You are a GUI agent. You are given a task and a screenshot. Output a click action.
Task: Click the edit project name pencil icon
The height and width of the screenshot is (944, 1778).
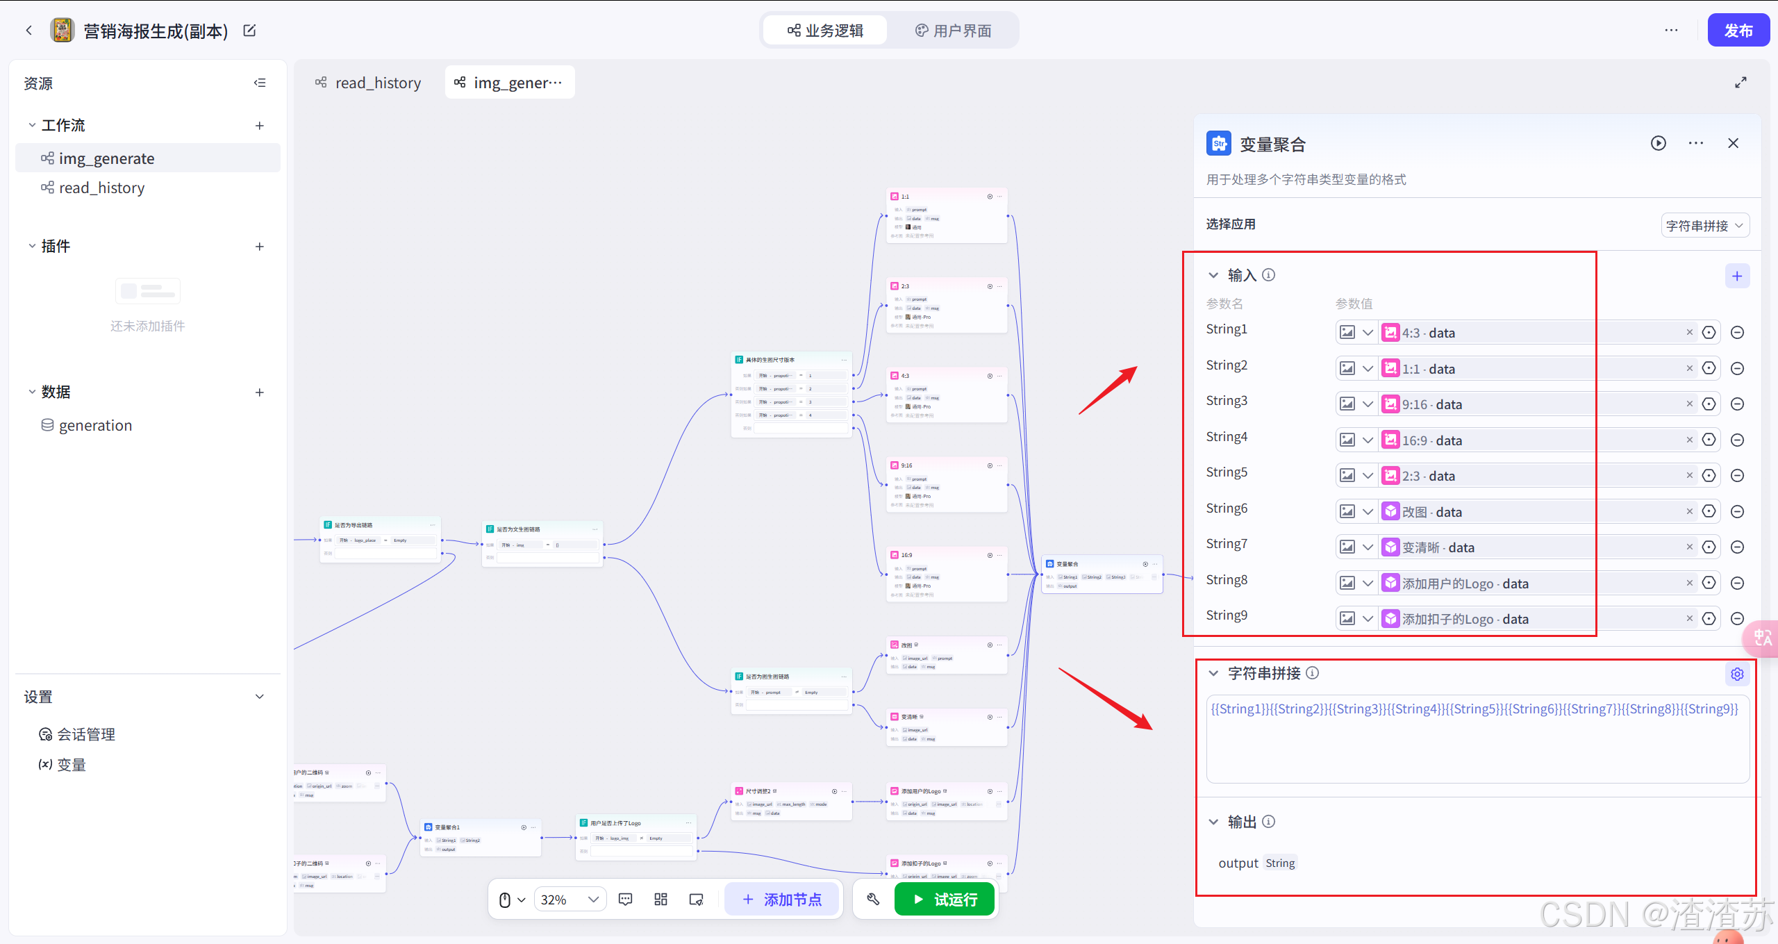click(x=249, y=31)
